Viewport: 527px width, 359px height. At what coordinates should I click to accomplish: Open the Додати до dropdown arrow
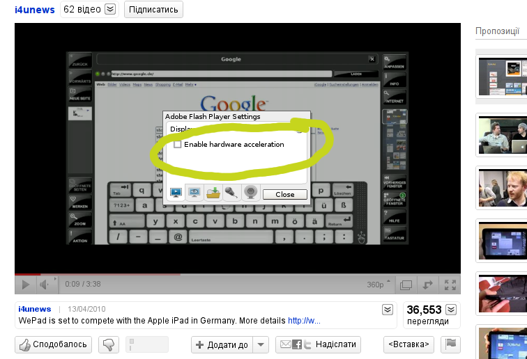[261, 344]
